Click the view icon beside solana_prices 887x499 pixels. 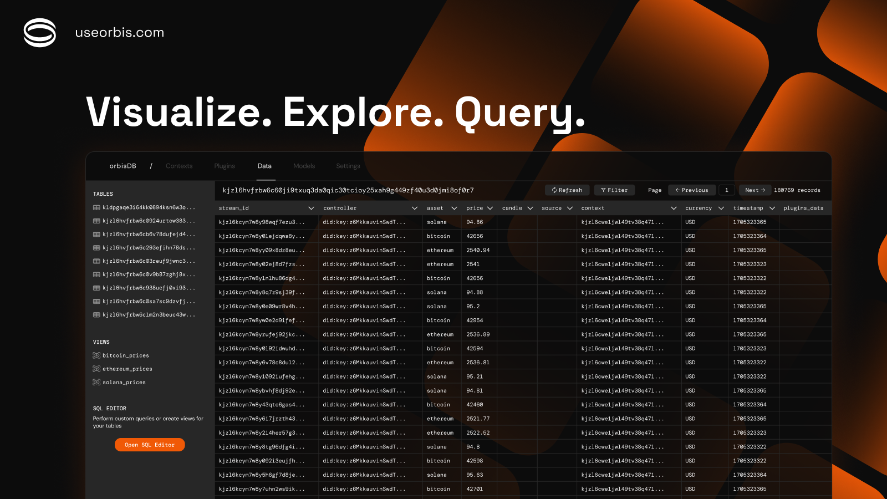tap(96, 382)
